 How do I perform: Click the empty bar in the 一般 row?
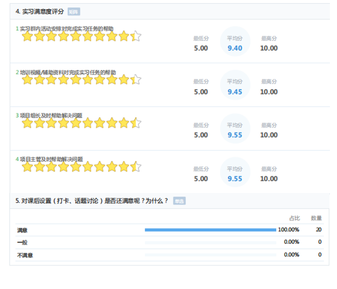coord(210,243)
